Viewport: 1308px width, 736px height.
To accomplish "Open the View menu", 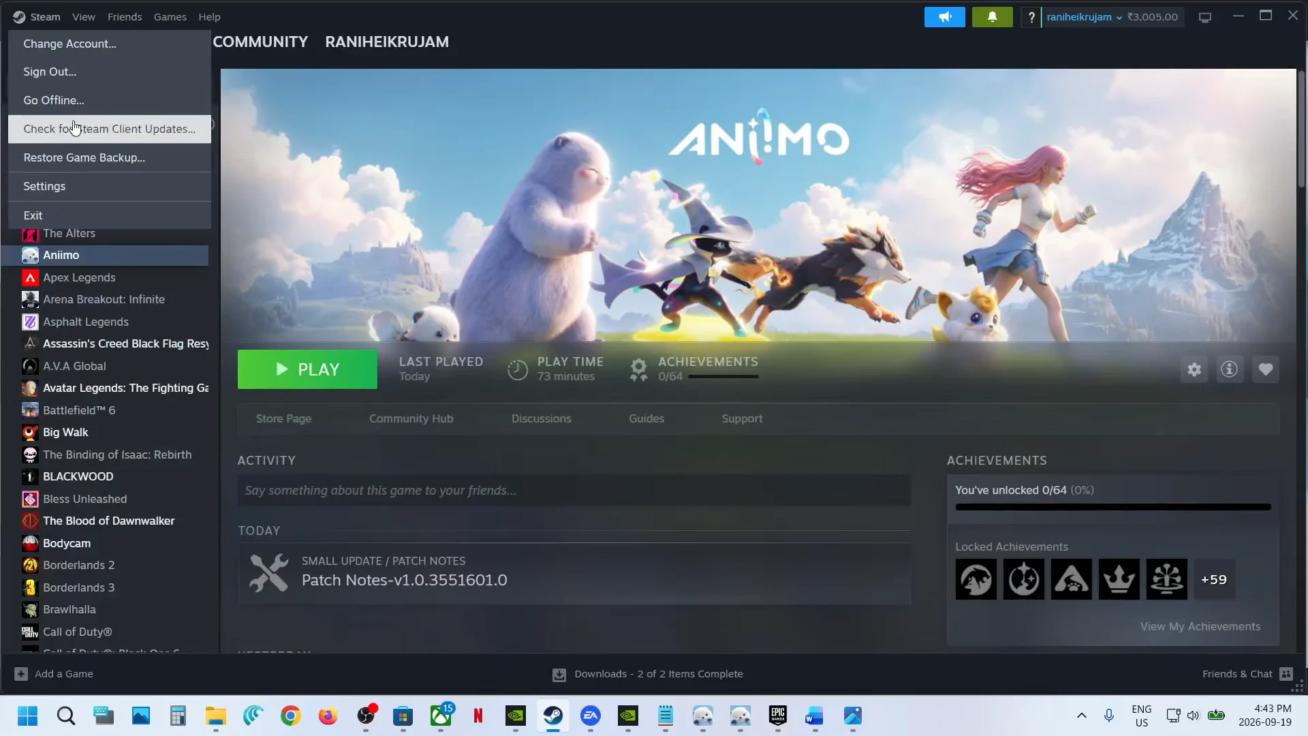I will coord(84,17).
